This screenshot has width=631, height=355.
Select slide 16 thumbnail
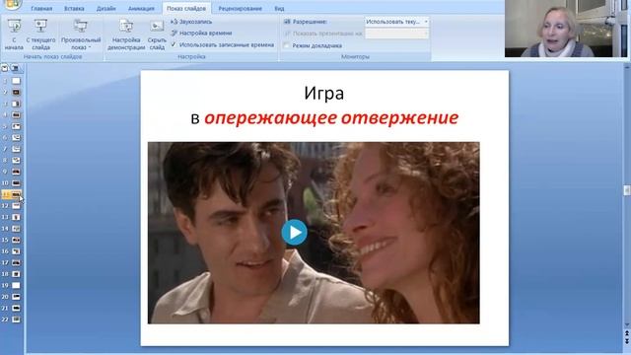(16, 251)
